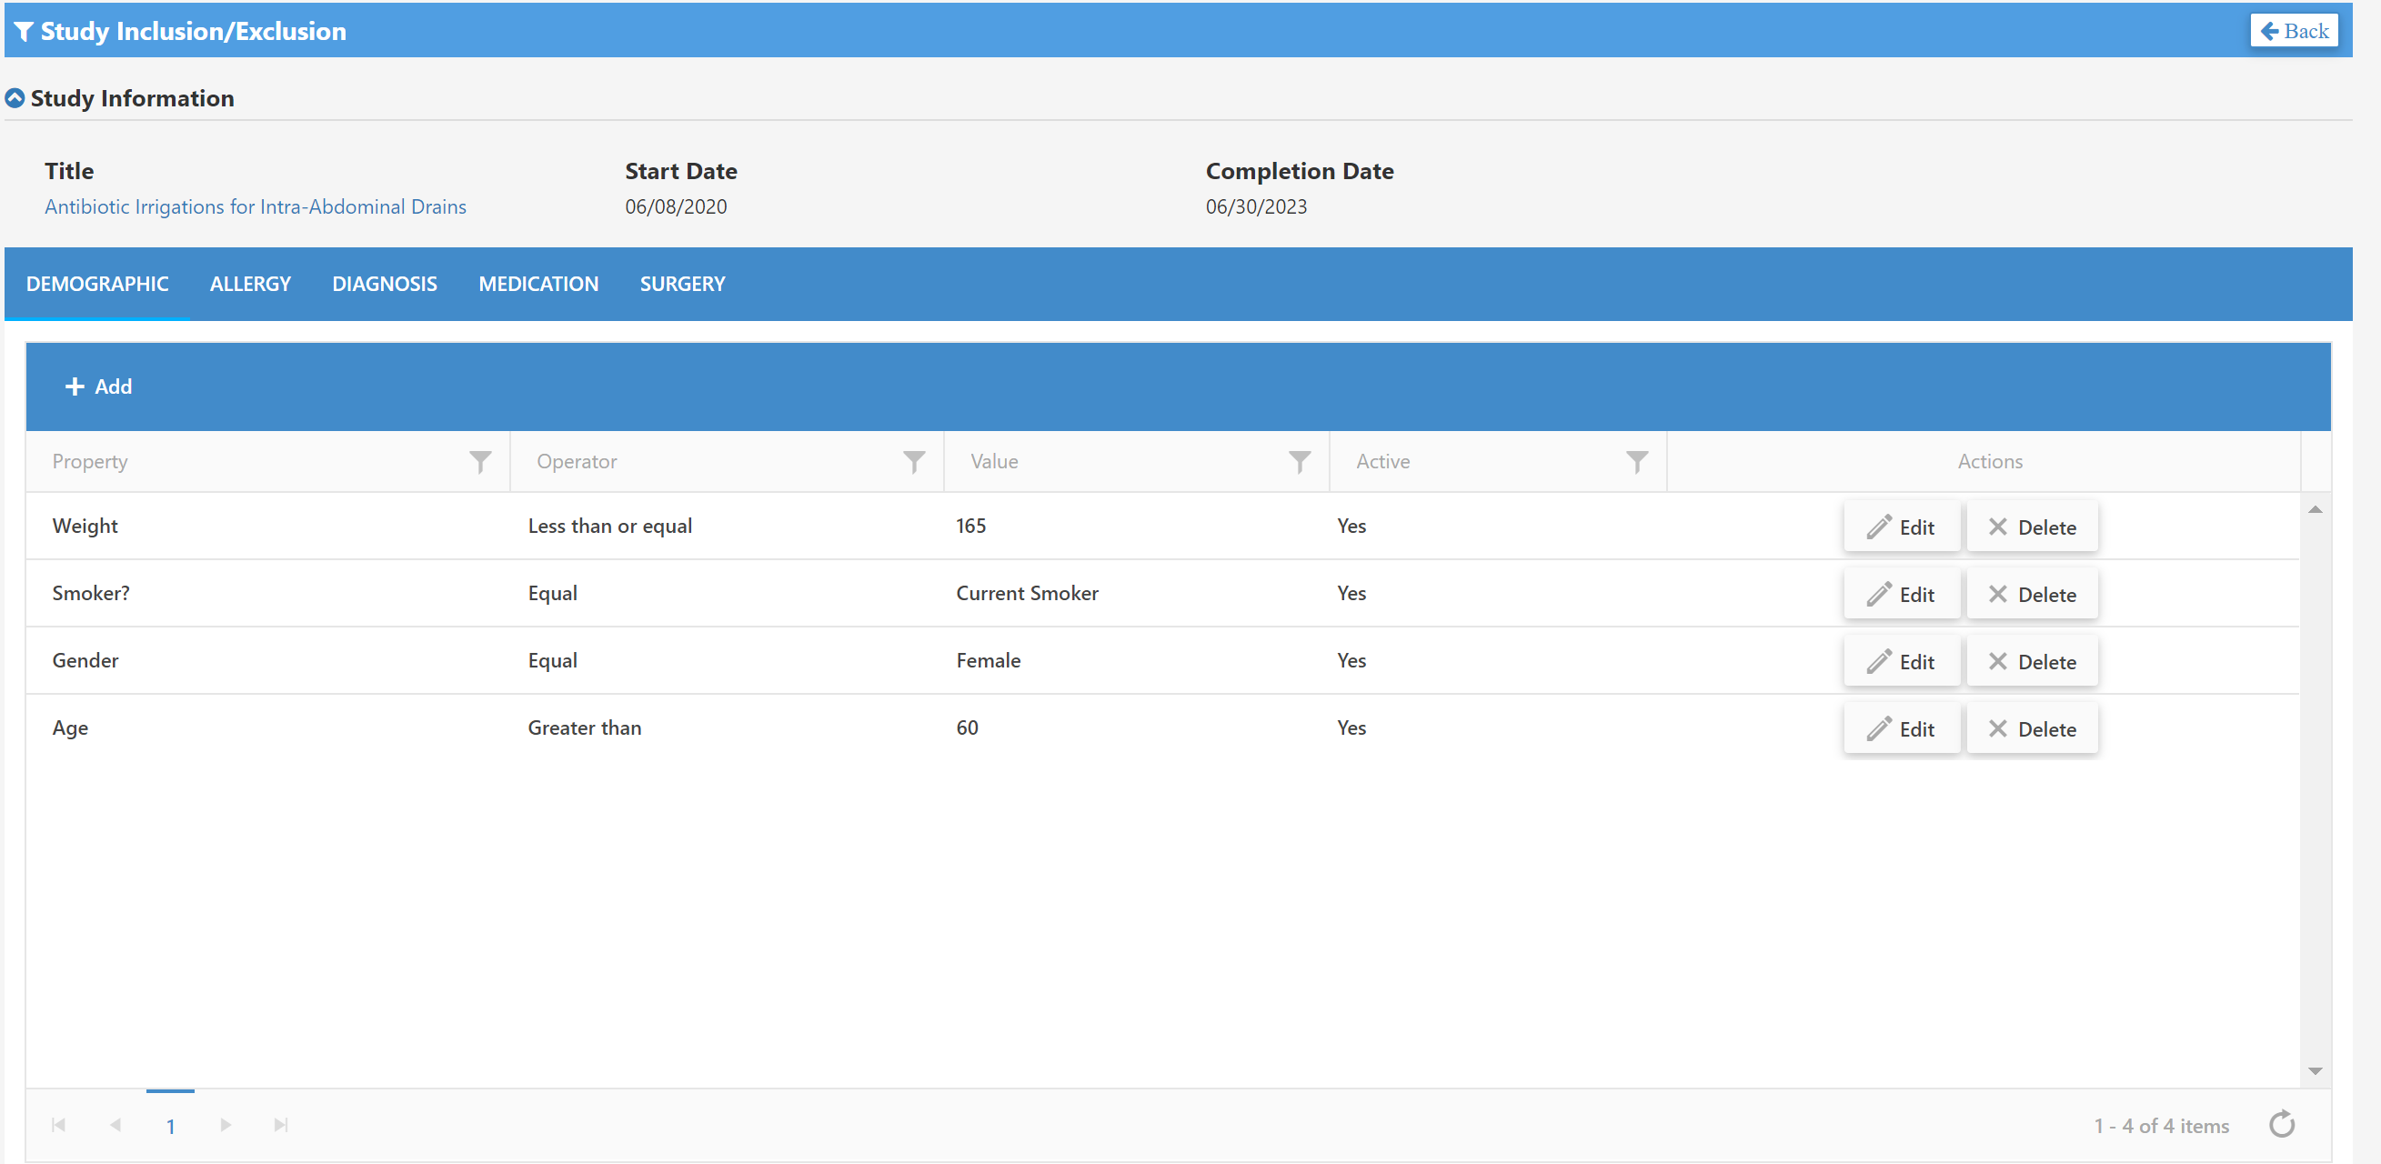Delete the Weight row

tap(2032, 527)
